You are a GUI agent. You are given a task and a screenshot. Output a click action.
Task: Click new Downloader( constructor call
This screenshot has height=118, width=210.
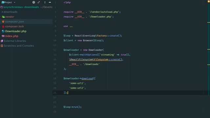93,50
